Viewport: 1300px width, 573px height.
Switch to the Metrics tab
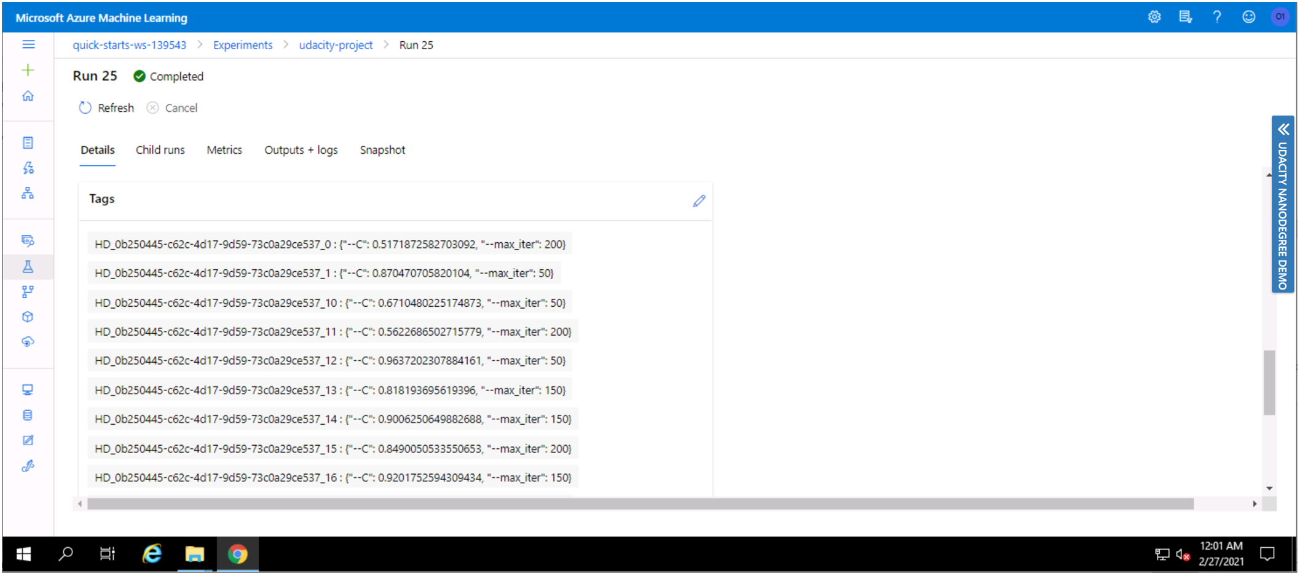tap(224, 149)
